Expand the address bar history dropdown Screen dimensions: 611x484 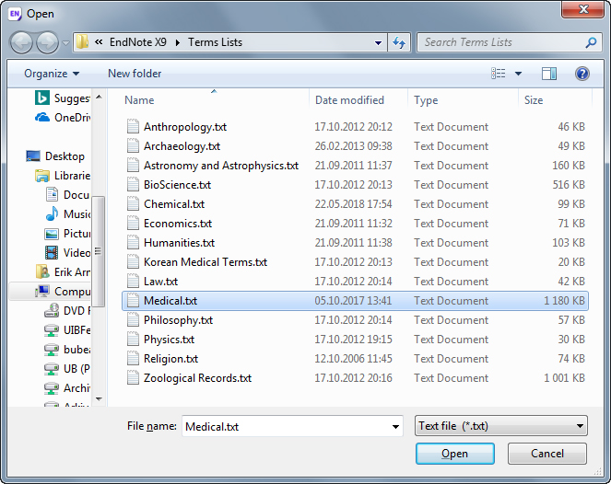[378, 43]
